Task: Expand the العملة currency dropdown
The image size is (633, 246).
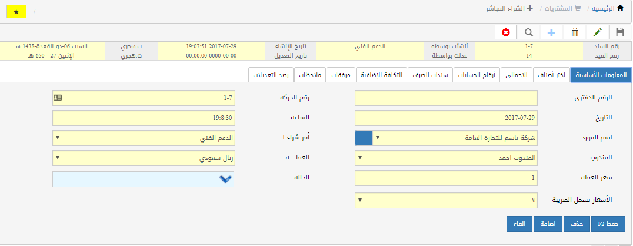Action: (x=143, y=158)
